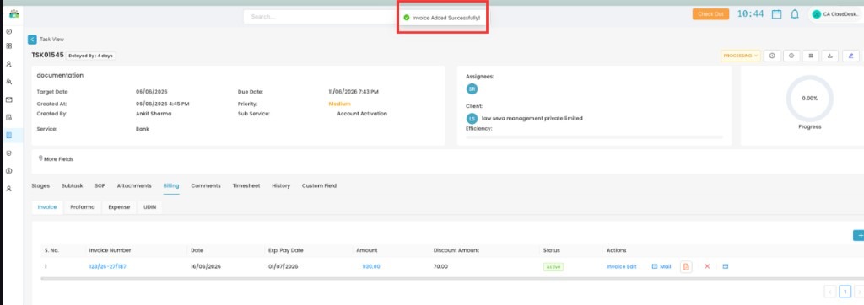Click the circular Progress 0.00% indicator
This screenshot has width=864, height=305.
coord(809,99)
